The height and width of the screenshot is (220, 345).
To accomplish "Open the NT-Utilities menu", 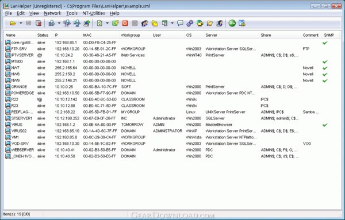I will coord(94,13).
